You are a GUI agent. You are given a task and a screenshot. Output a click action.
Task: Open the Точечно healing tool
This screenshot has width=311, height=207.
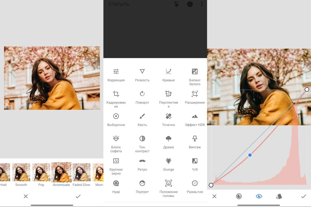(x=168, y=119)
